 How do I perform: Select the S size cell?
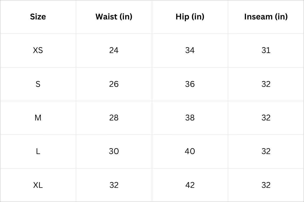click(x=38, y=84)
